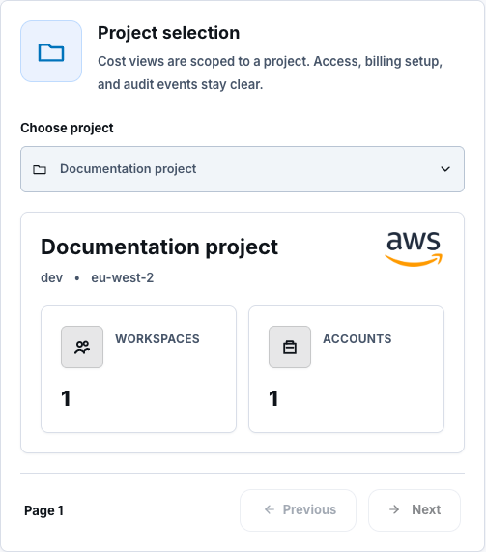Click the Workspaces people icon

[82, 347]
